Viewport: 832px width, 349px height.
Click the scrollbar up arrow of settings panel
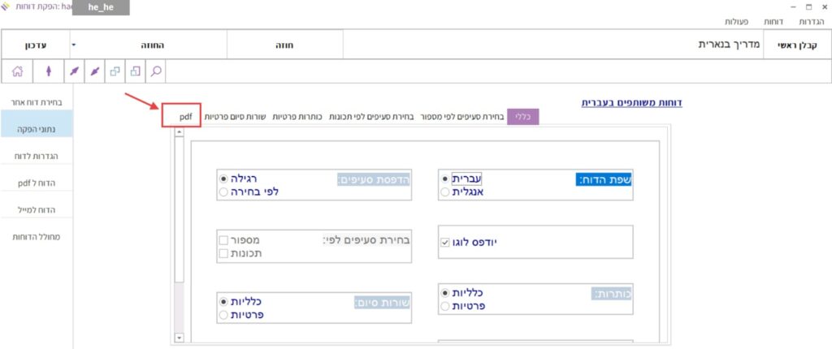(180, 132)
